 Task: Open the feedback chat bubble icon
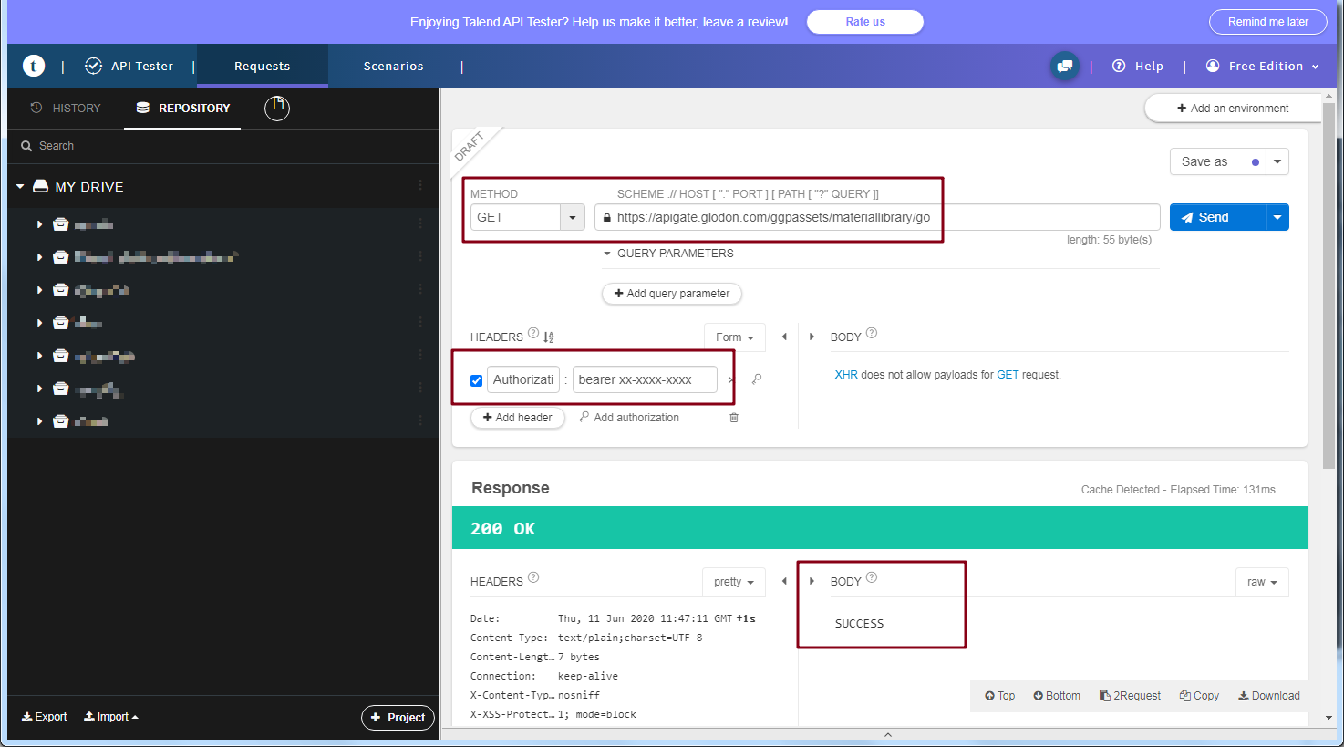1064,66
